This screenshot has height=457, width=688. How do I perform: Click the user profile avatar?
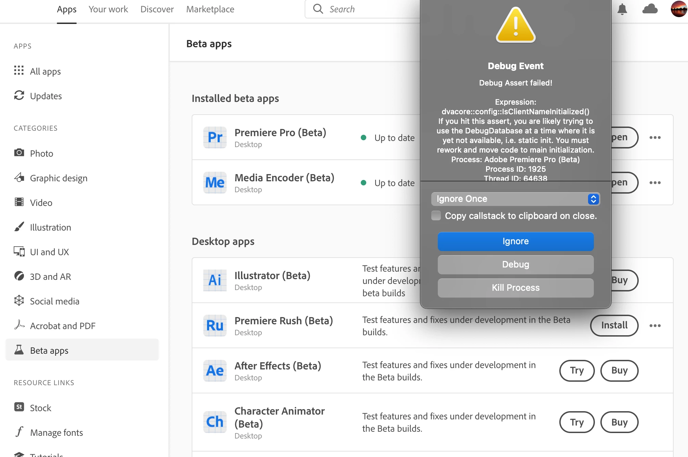tap(679, 9)
